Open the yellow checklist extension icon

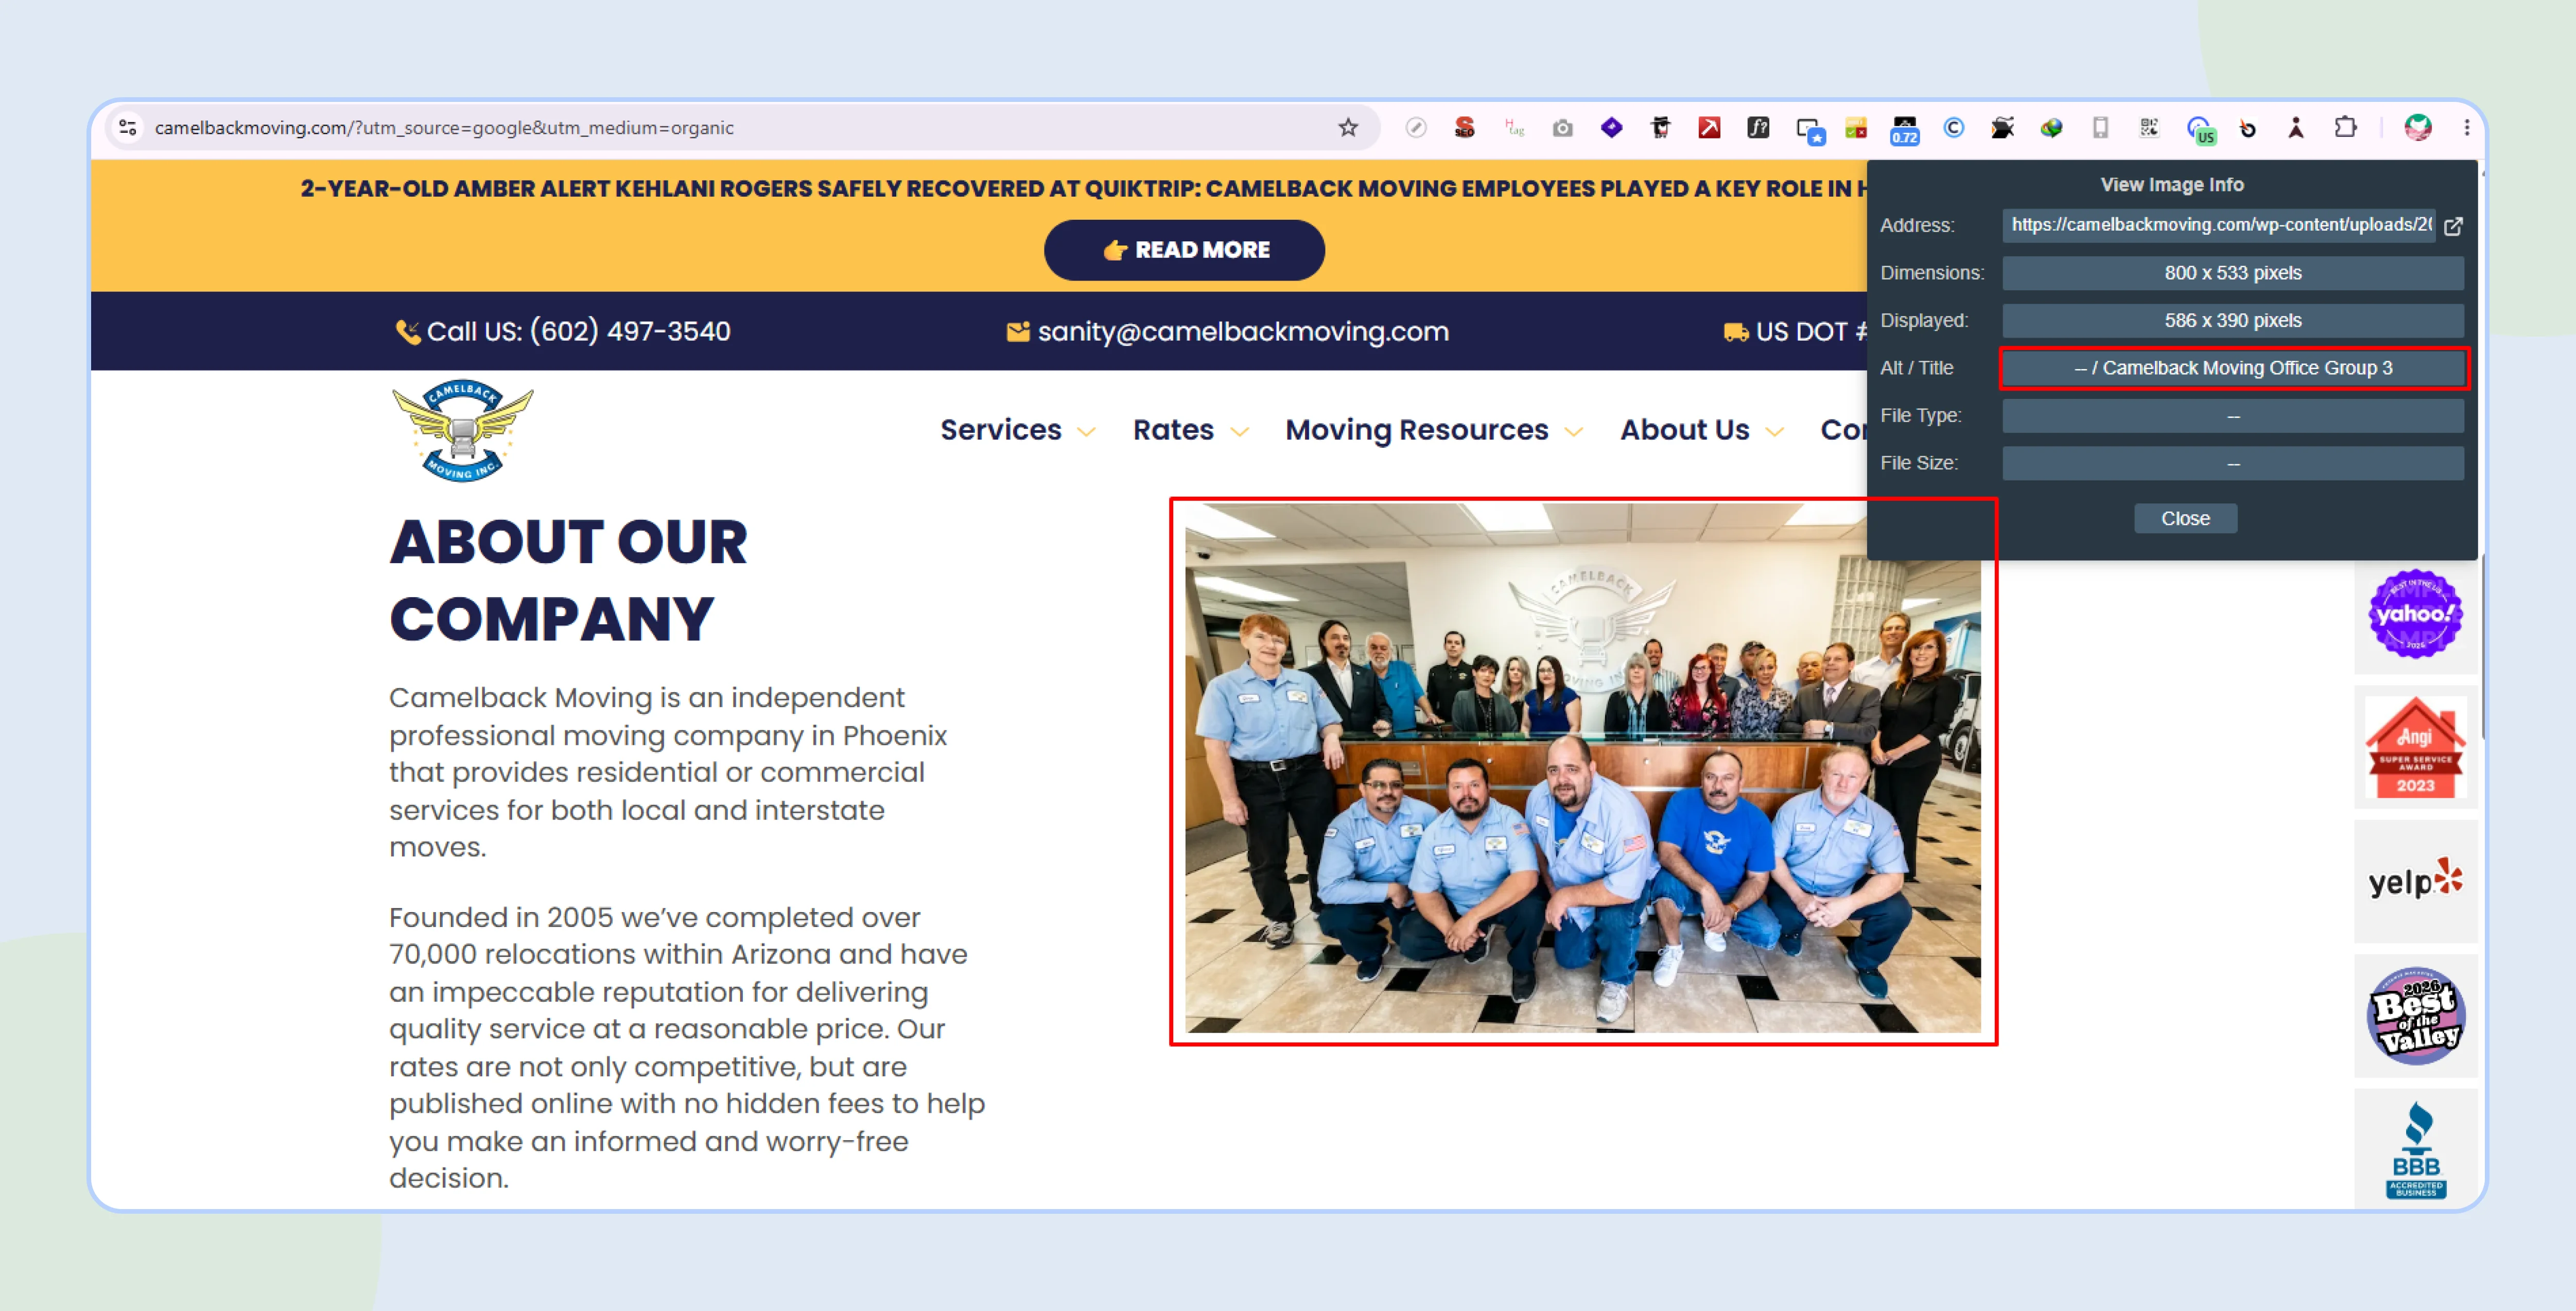(x=1856, y=127)
